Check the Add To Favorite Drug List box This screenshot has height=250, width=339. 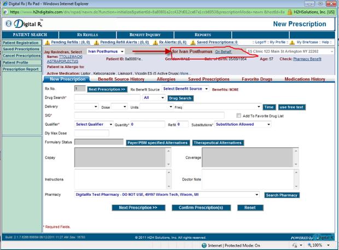point(239,115)
